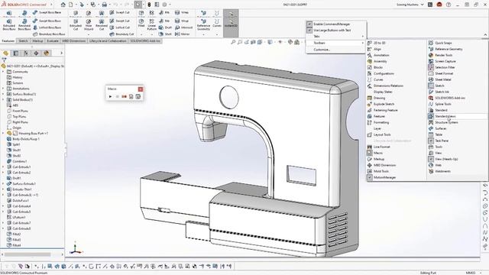This screenshot has height=275, width=489.
Task: Switch to the Evaluate tab
Action: click(x=53, y=40)
